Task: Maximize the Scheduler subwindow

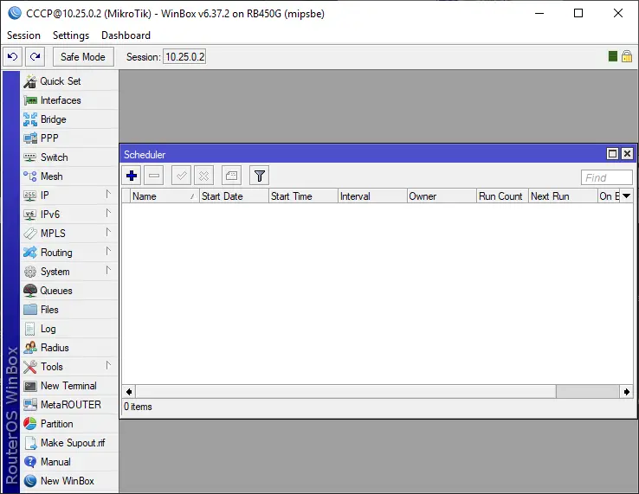Action: (612, 153)
